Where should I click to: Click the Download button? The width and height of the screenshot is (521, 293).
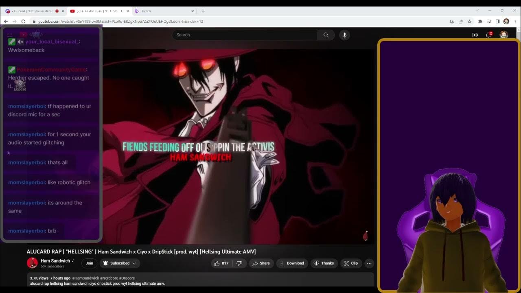pos(292,263)
